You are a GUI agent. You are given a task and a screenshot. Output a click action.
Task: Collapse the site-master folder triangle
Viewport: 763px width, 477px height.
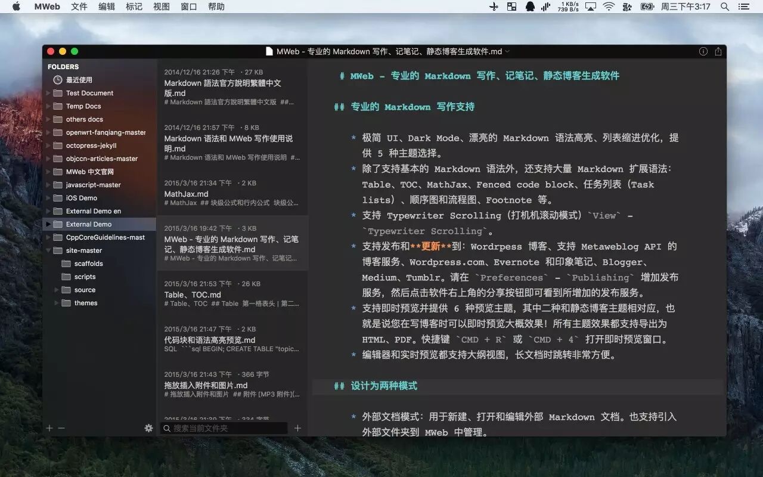pos(48,250)
